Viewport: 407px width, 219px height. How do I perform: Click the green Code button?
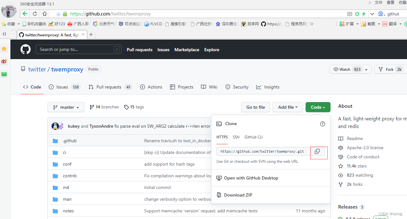coord(318,107)
